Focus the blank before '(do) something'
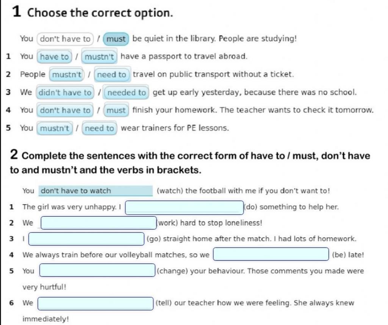 (185, 208)
